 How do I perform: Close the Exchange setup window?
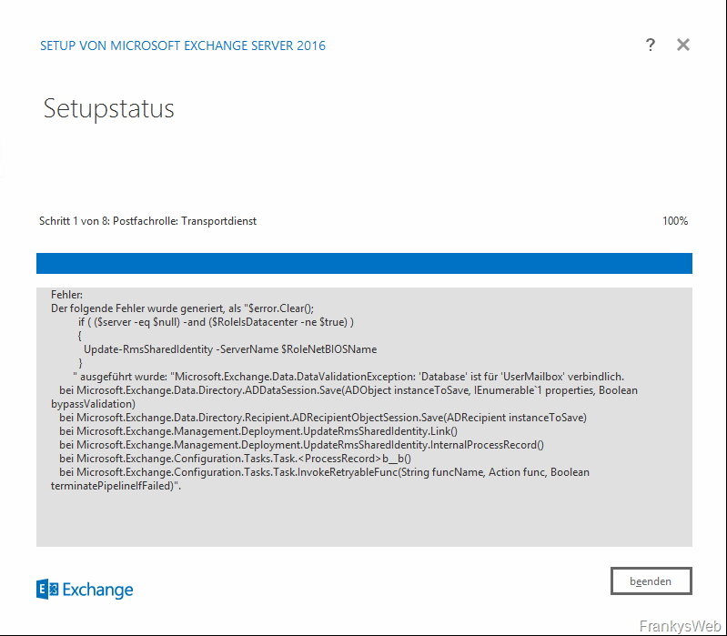click(x=683, y=45)
